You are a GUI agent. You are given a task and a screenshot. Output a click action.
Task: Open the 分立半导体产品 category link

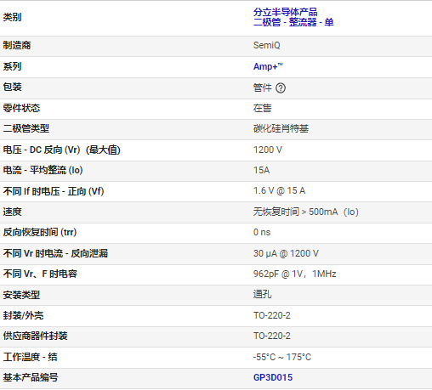[x=285, y=12]
